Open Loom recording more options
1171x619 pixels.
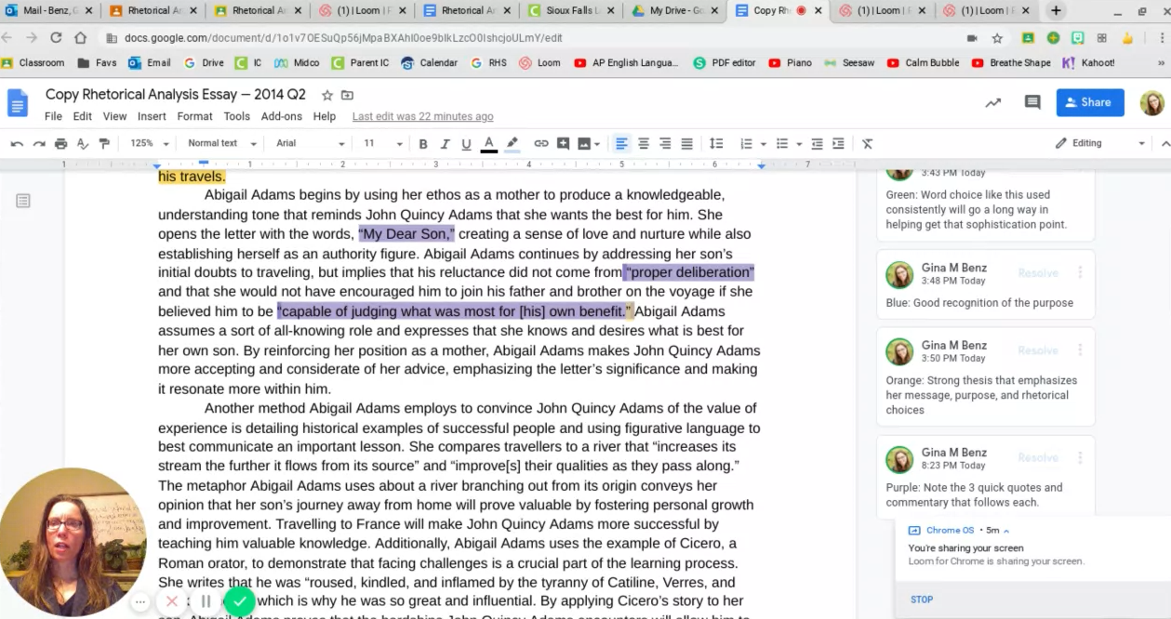coord(140,601)
